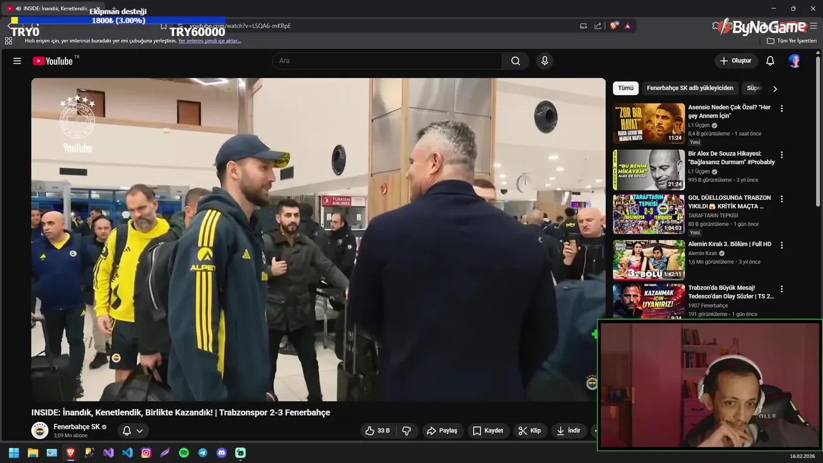Open the 'Bu Benim Hikayem' Alex thumbnail
The width and height of the screenshot is (823, 463).
pyautogui.click(x=649, y=170)
